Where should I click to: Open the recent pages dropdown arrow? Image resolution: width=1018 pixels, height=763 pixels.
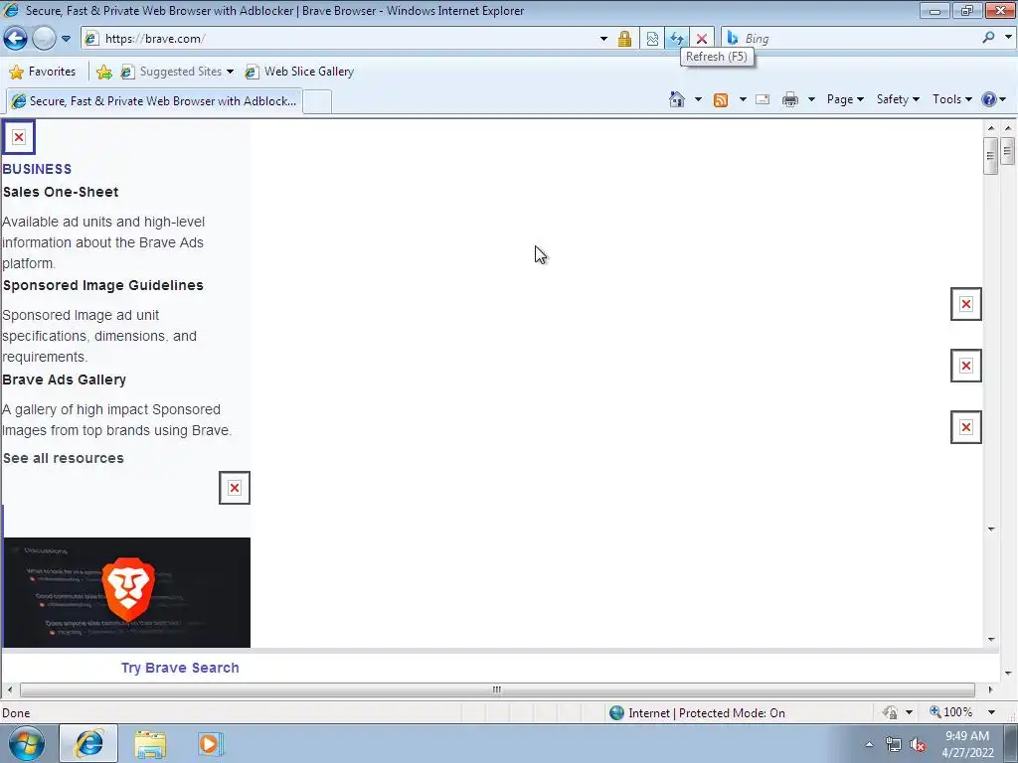click(66, 39)
